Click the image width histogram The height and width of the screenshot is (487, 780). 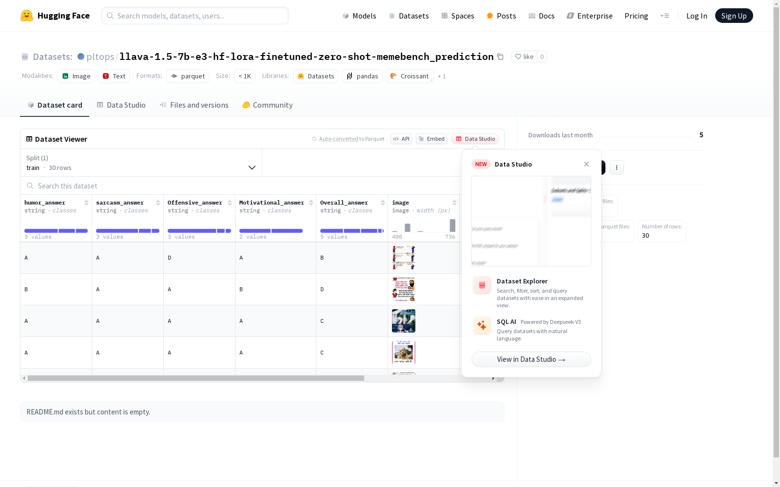pyautogui.click(x=424, y=225)
